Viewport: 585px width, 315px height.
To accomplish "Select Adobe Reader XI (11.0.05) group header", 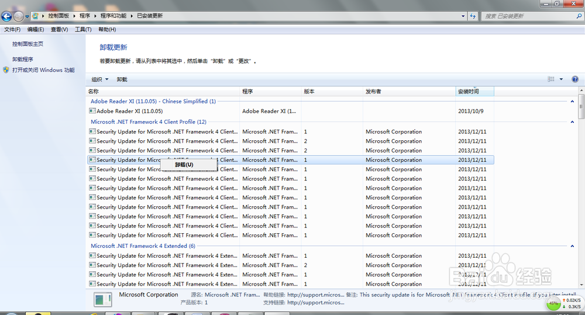I will tap(153, 102).
